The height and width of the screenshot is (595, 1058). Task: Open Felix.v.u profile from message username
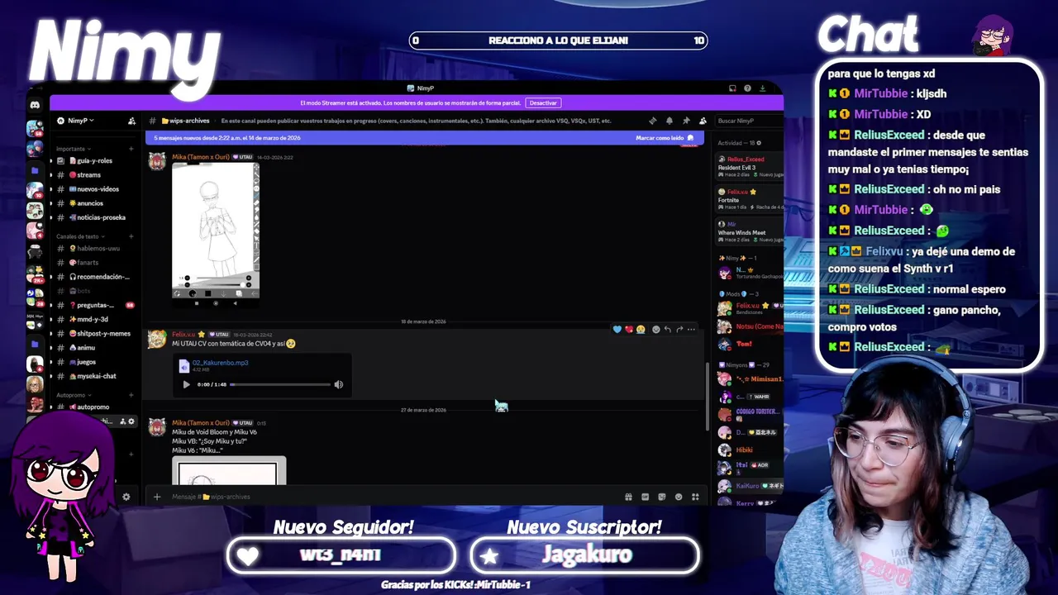(x=183, y=334)
